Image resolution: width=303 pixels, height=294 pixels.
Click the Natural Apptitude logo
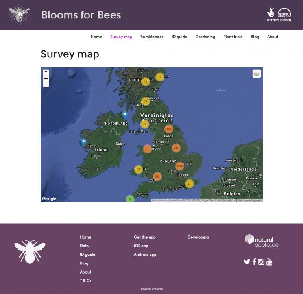[x=261, y=241]
